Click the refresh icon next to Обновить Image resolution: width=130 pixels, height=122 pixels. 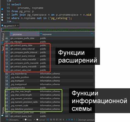click(x=7, y=120)
